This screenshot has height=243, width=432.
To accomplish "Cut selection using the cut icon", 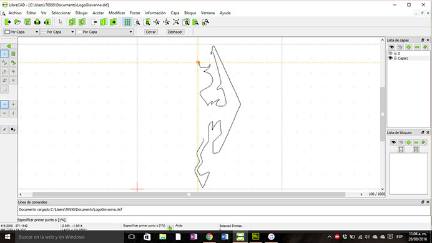I will tap(94, 22).
